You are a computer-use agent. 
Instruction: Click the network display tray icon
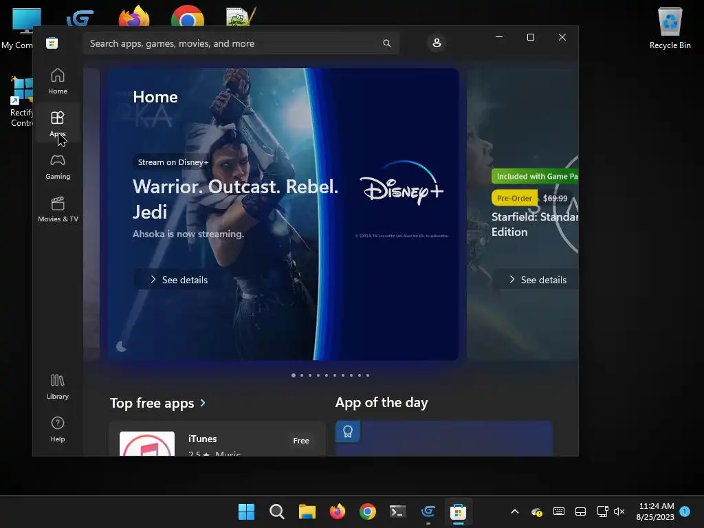pyautogui.click(x=602, y=511)
